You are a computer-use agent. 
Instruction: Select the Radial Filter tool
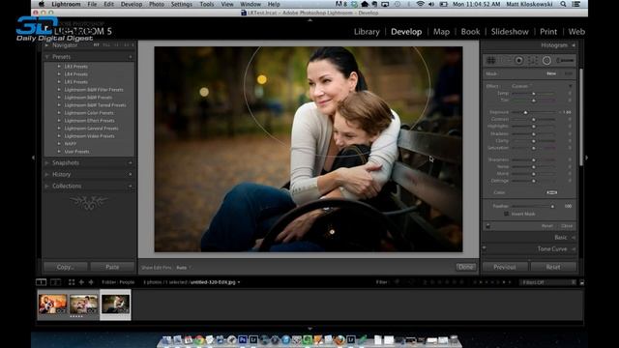(x=546, y=60)
